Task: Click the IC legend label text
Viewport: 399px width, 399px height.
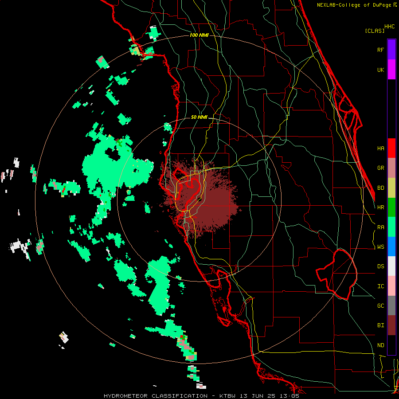Action: [x=380, y=286]
